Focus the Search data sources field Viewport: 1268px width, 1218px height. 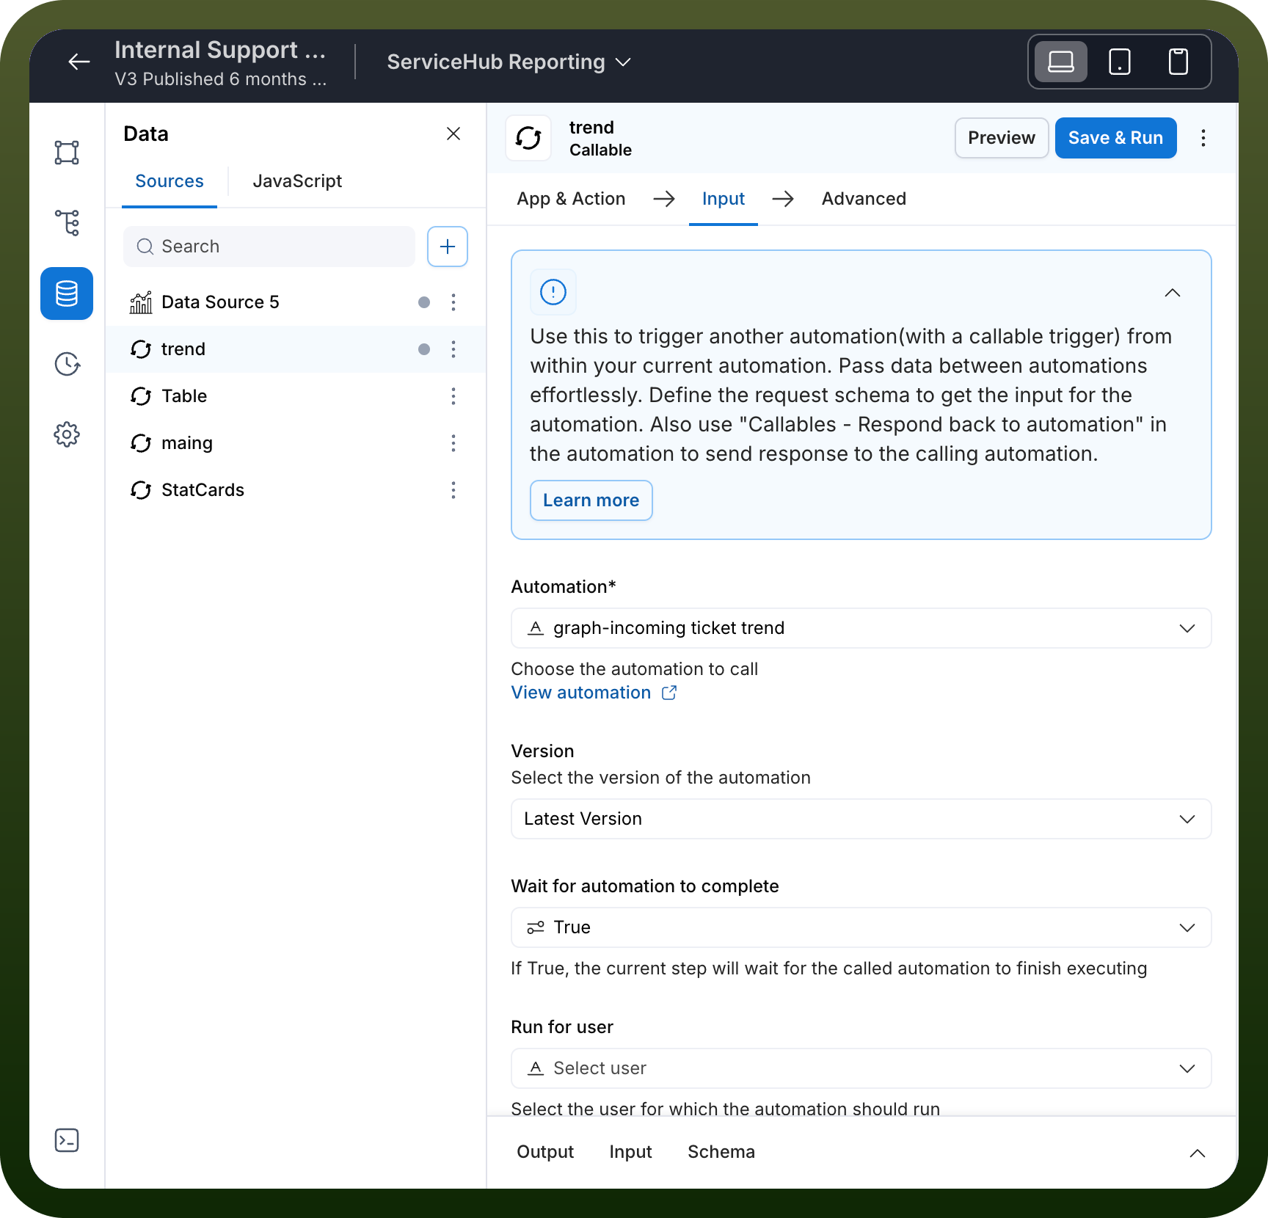(x=269, y=247)
